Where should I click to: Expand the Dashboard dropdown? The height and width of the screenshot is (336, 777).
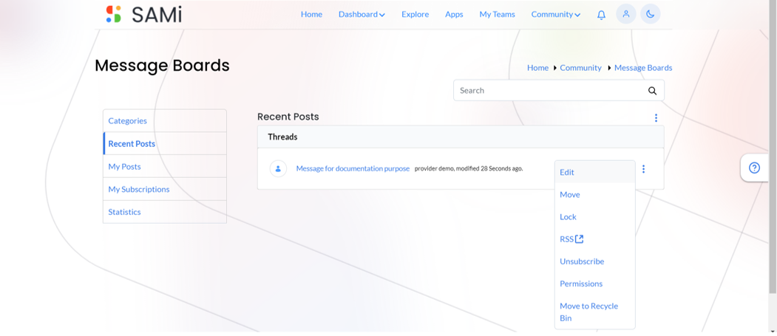click(362, 14)
